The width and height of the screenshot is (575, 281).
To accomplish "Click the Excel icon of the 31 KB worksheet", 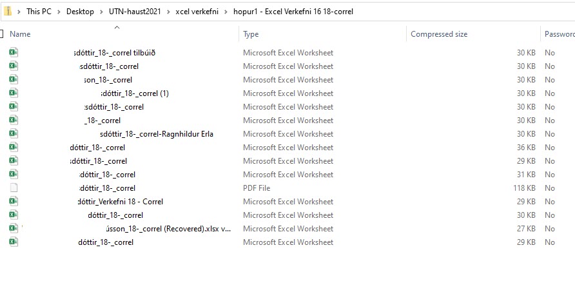I will tap(14, 175).
